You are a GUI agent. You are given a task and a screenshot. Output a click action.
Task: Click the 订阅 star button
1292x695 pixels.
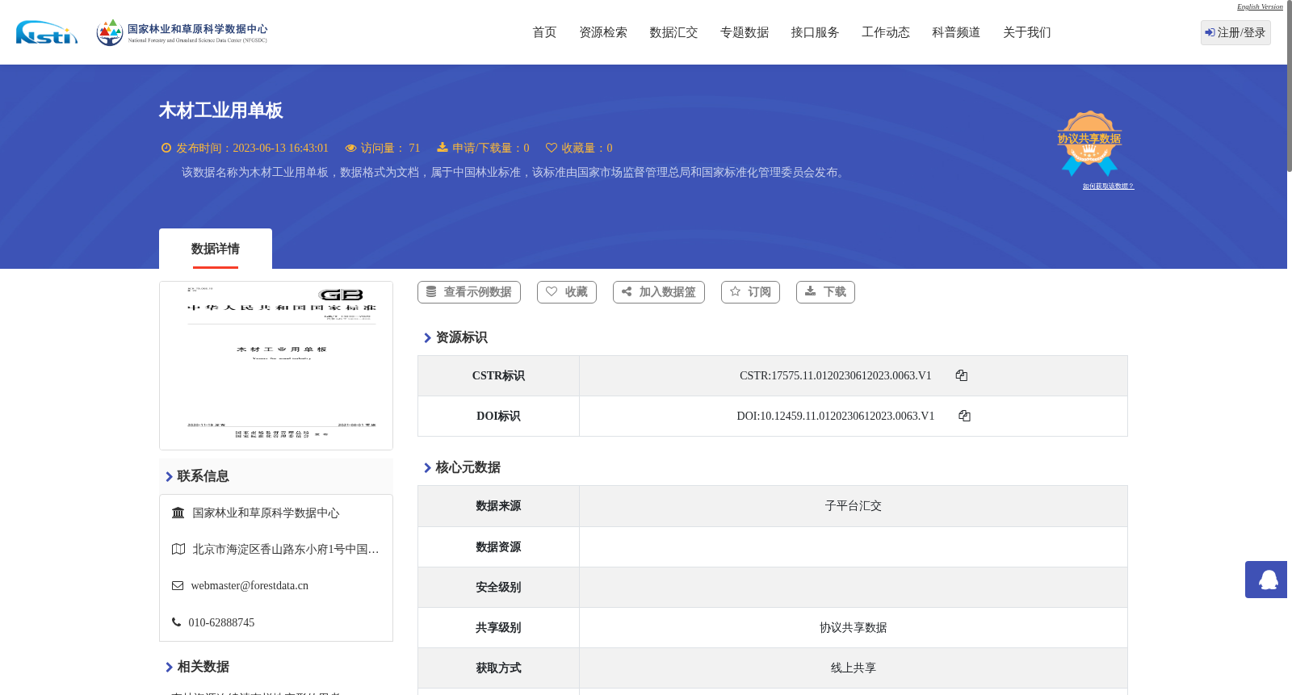coord(750,292)
